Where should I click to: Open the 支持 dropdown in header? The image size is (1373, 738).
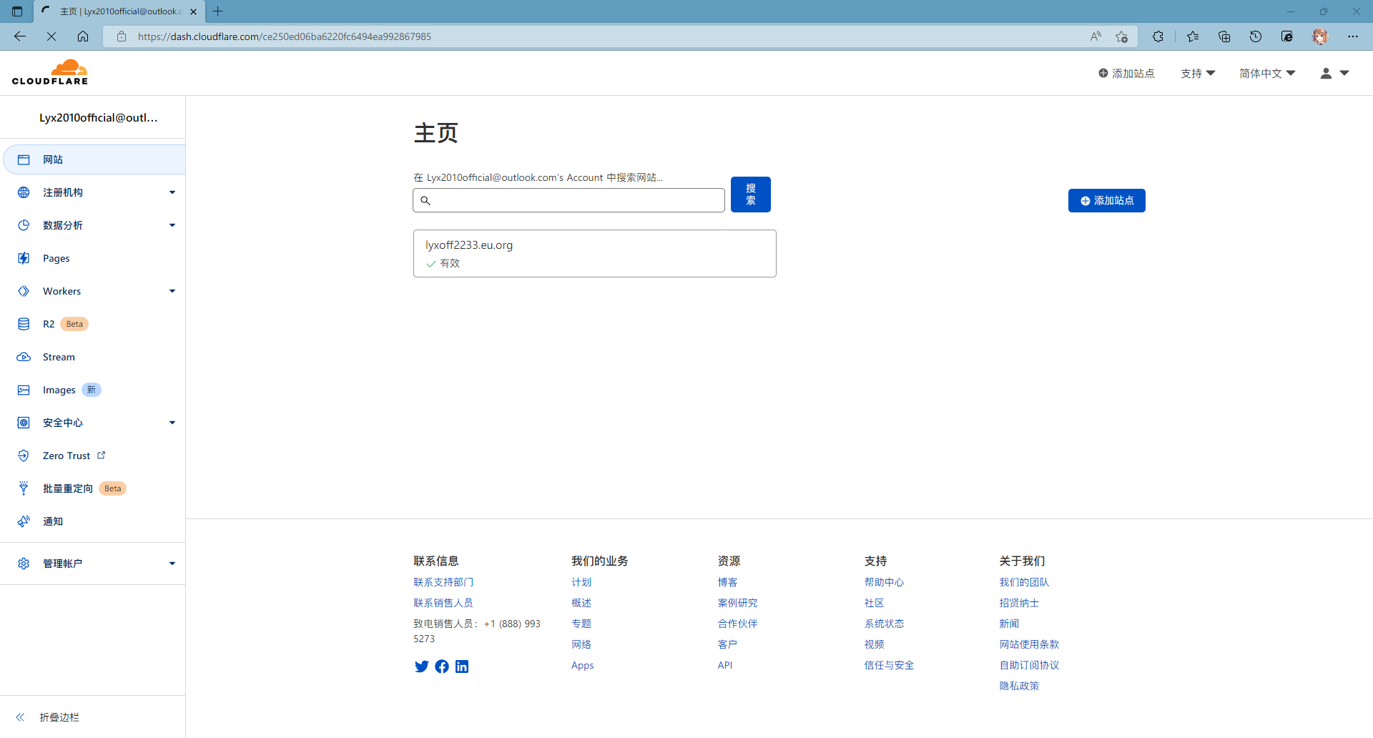coord(1197,74)
